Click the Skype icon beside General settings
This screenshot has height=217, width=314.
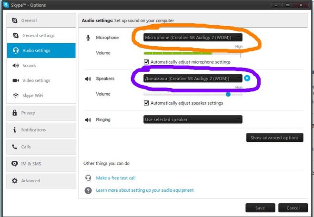pos(16,35)
